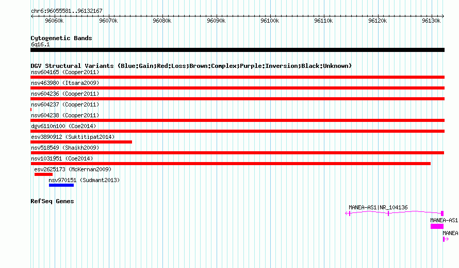The width and height of the screenshot is (459, 268).
Task: Click esv3890912 (Suktitipat2014) variant label
Action: tap(73, 137)
